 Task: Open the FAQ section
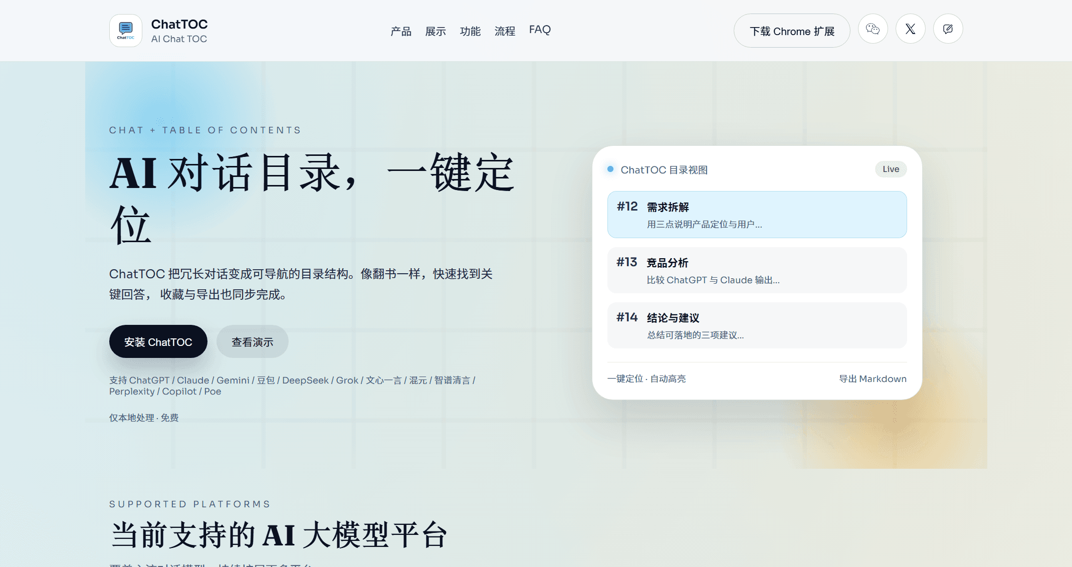[539, 30]
